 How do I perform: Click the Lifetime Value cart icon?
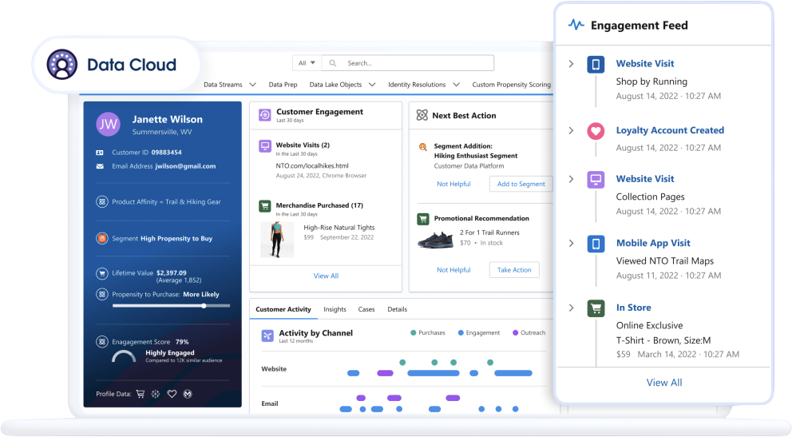point(102,273)
